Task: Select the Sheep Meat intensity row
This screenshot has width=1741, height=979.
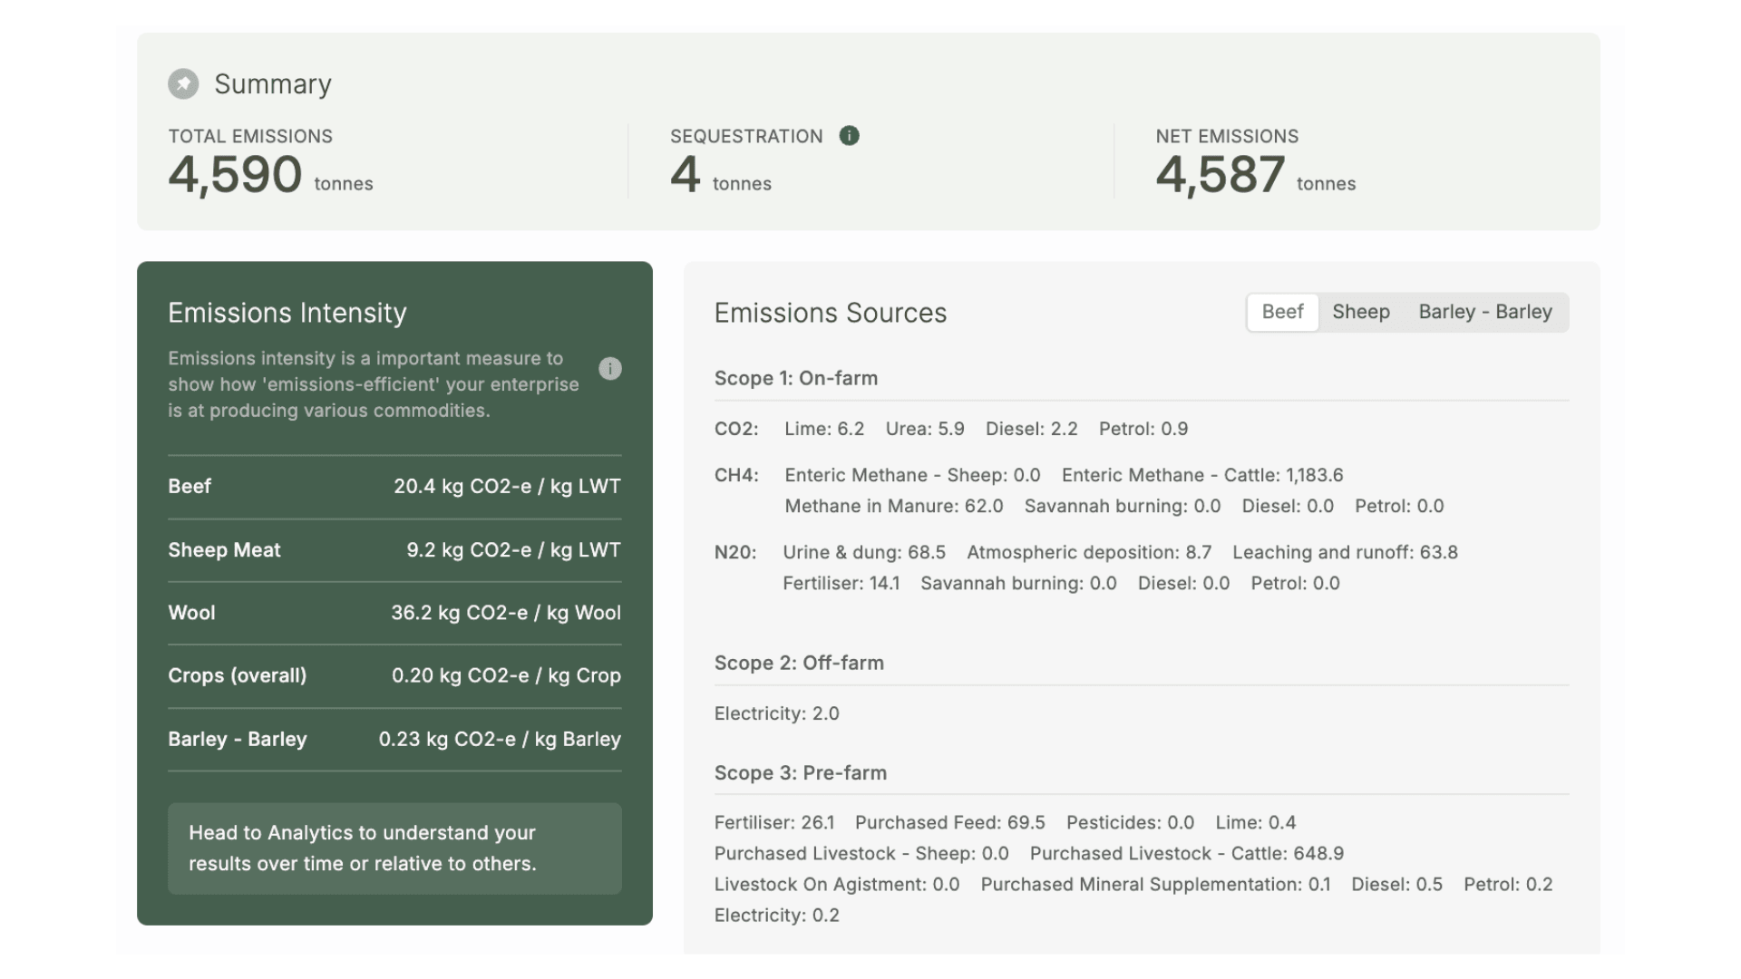Action: click(394, 550)
